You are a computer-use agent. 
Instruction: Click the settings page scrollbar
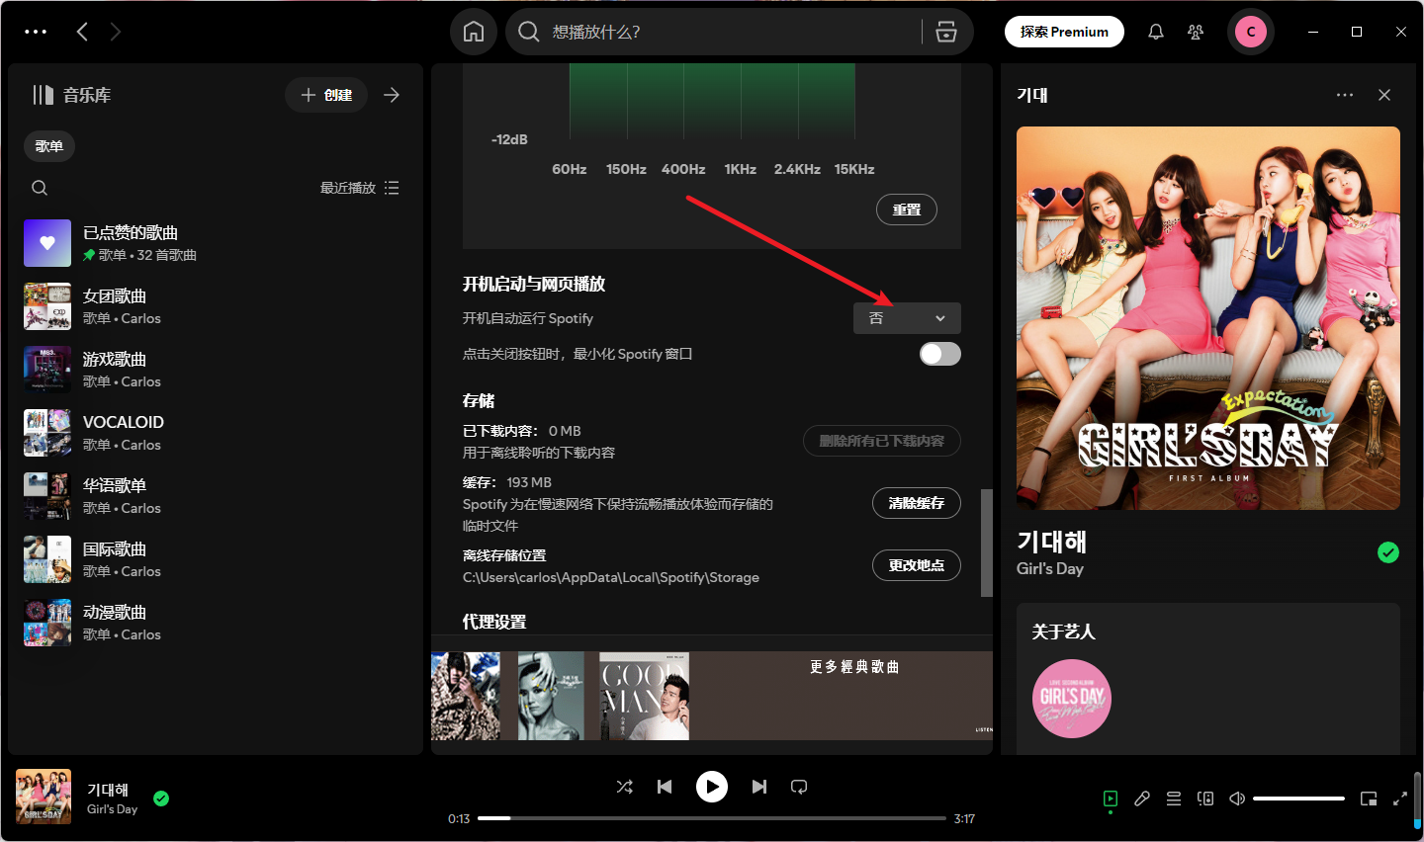tap(986, 543)
